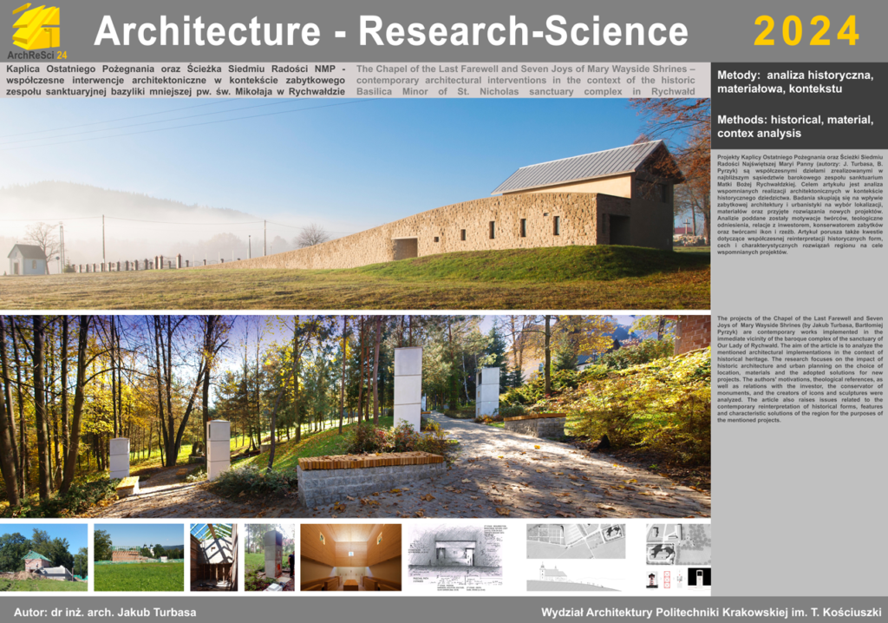Open the site plan with church elevation thumbnail
Image resolution: width=888 pixels, height=623 pixels.
(576, 557)
